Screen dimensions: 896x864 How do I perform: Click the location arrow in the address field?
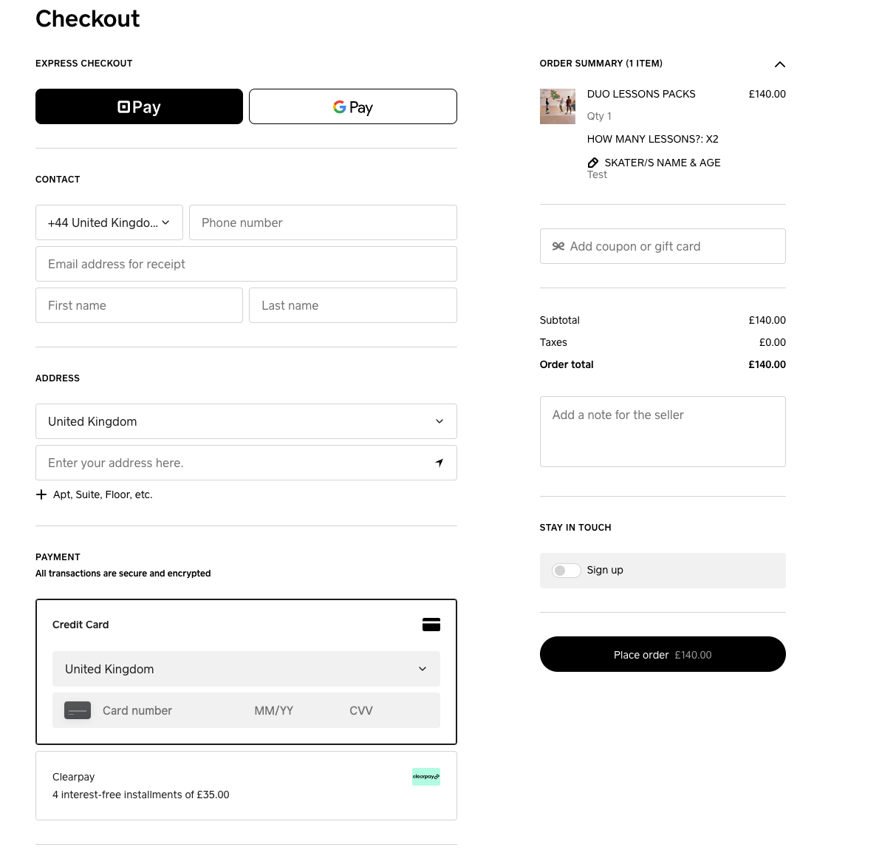pyautogui.click(x=440, y=462)
